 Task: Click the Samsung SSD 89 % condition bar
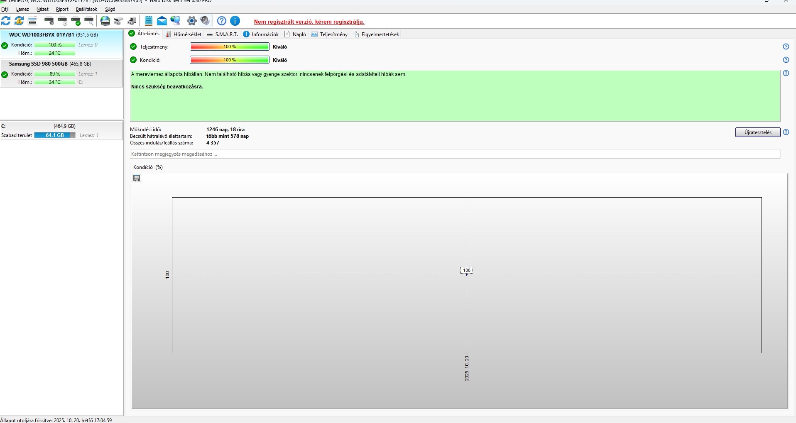[x=55, y=74]
